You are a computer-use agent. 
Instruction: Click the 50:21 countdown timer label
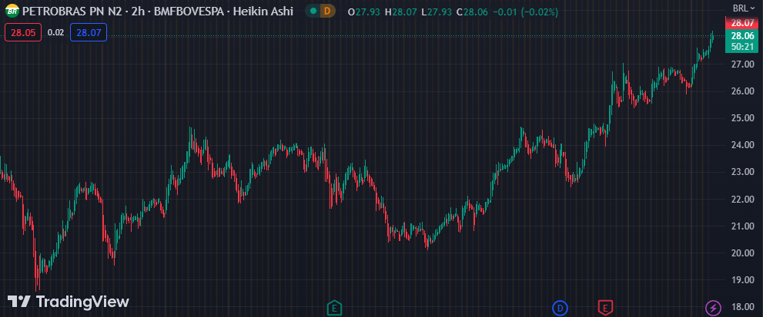(742, 47)
